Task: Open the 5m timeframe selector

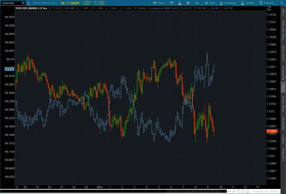Action: pos(197,3)
